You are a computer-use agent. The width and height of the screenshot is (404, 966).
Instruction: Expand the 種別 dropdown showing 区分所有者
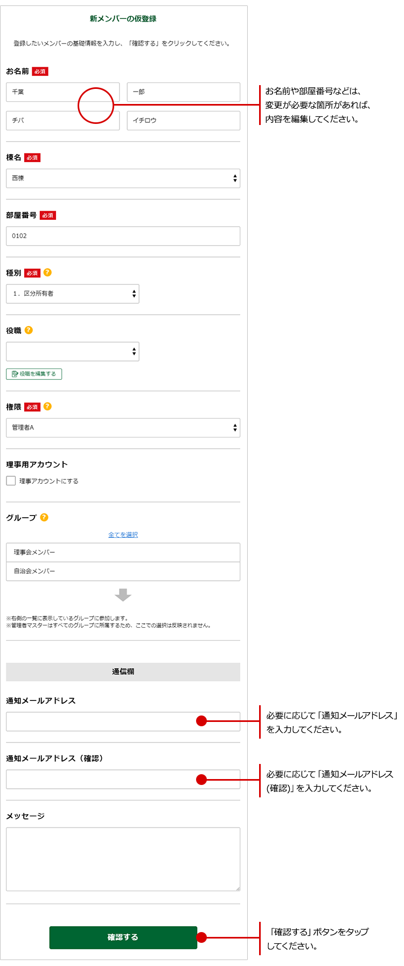(73, 294)
